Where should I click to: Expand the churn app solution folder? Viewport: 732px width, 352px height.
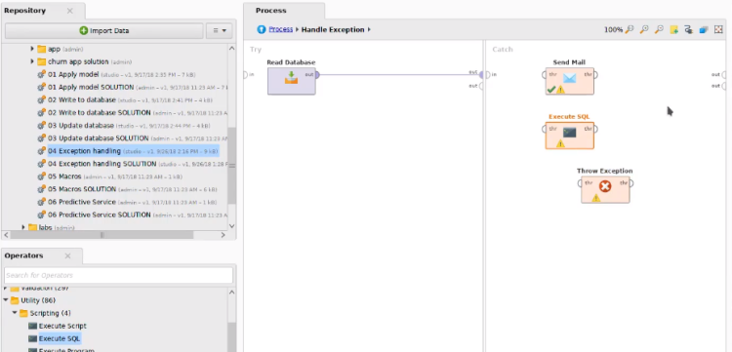32,61
